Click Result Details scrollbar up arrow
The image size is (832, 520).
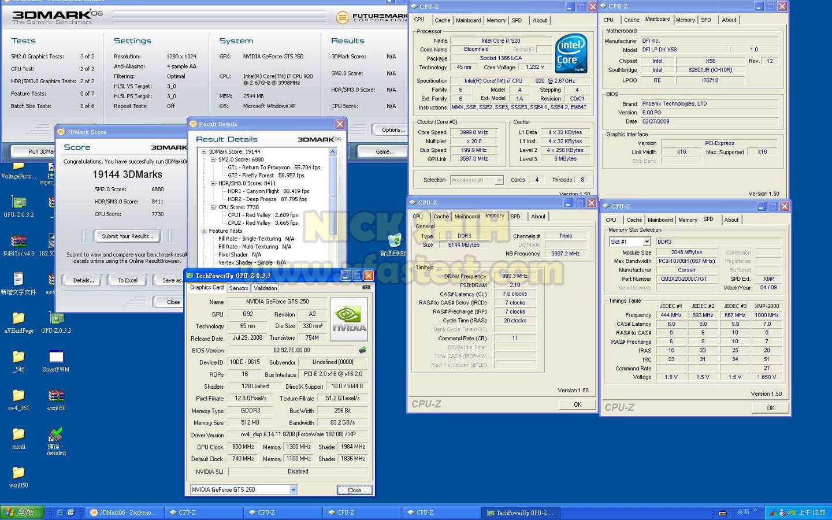tap(332, 152)
